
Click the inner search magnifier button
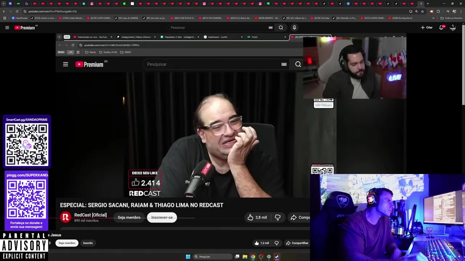pyautogui.click(x=298, y=64)
